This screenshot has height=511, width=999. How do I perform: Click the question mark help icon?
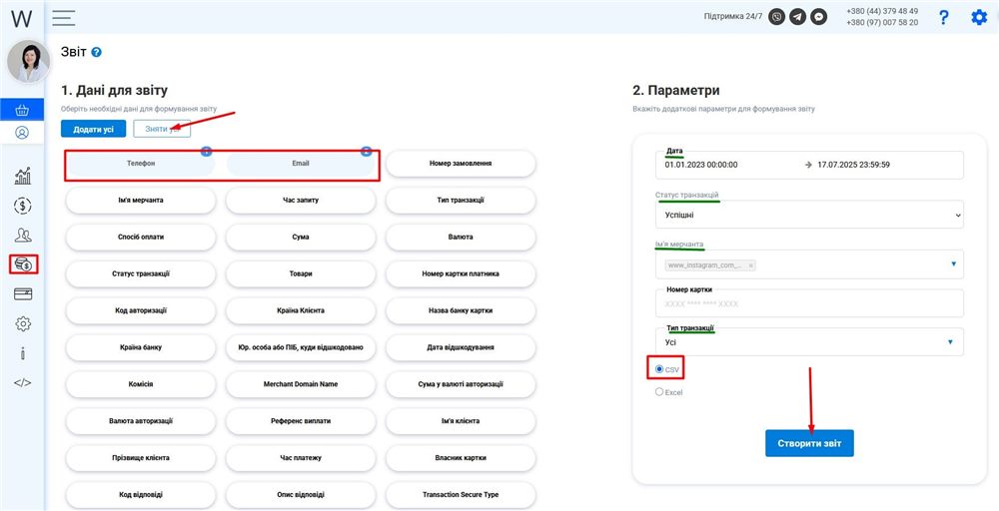[944, 18]
